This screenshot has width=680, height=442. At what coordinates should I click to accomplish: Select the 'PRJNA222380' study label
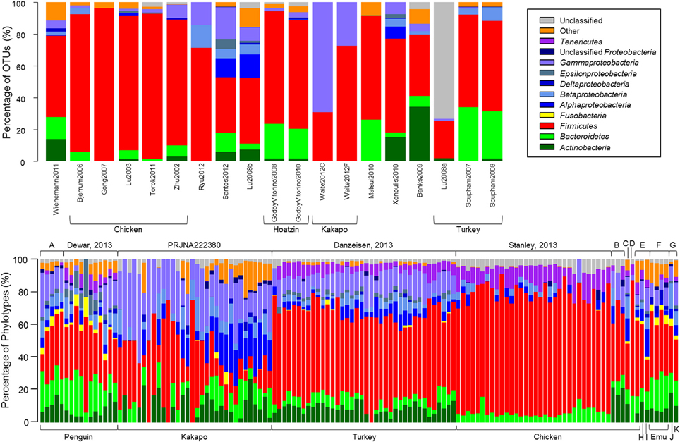coord(194,245)
